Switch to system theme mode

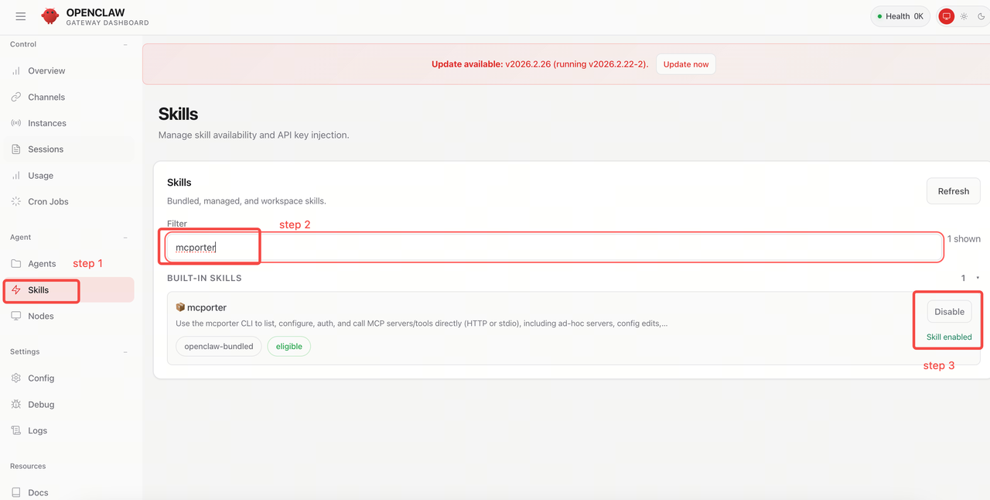tap(946, 16)
